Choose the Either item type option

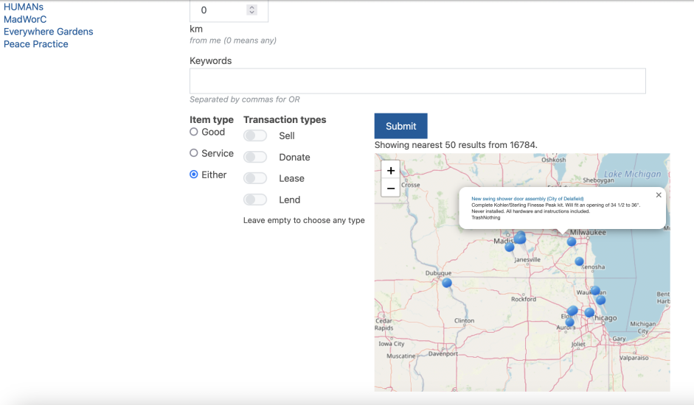(x=194, y=175)
